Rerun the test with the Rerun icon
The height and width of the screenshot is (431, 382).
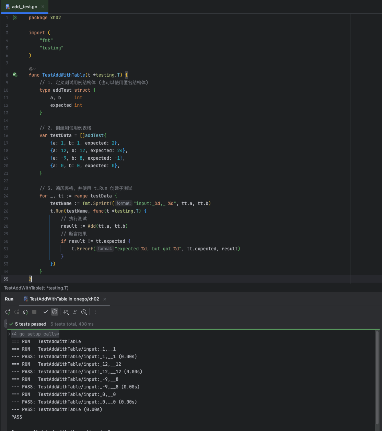click(8, 312)
